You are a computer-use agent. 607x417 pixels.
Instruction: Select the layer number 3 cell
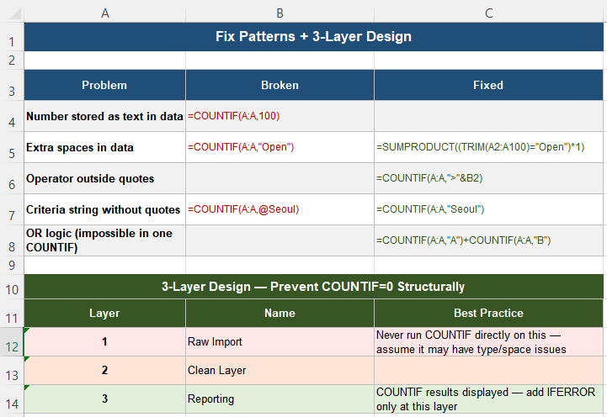(x=105, y=399)
